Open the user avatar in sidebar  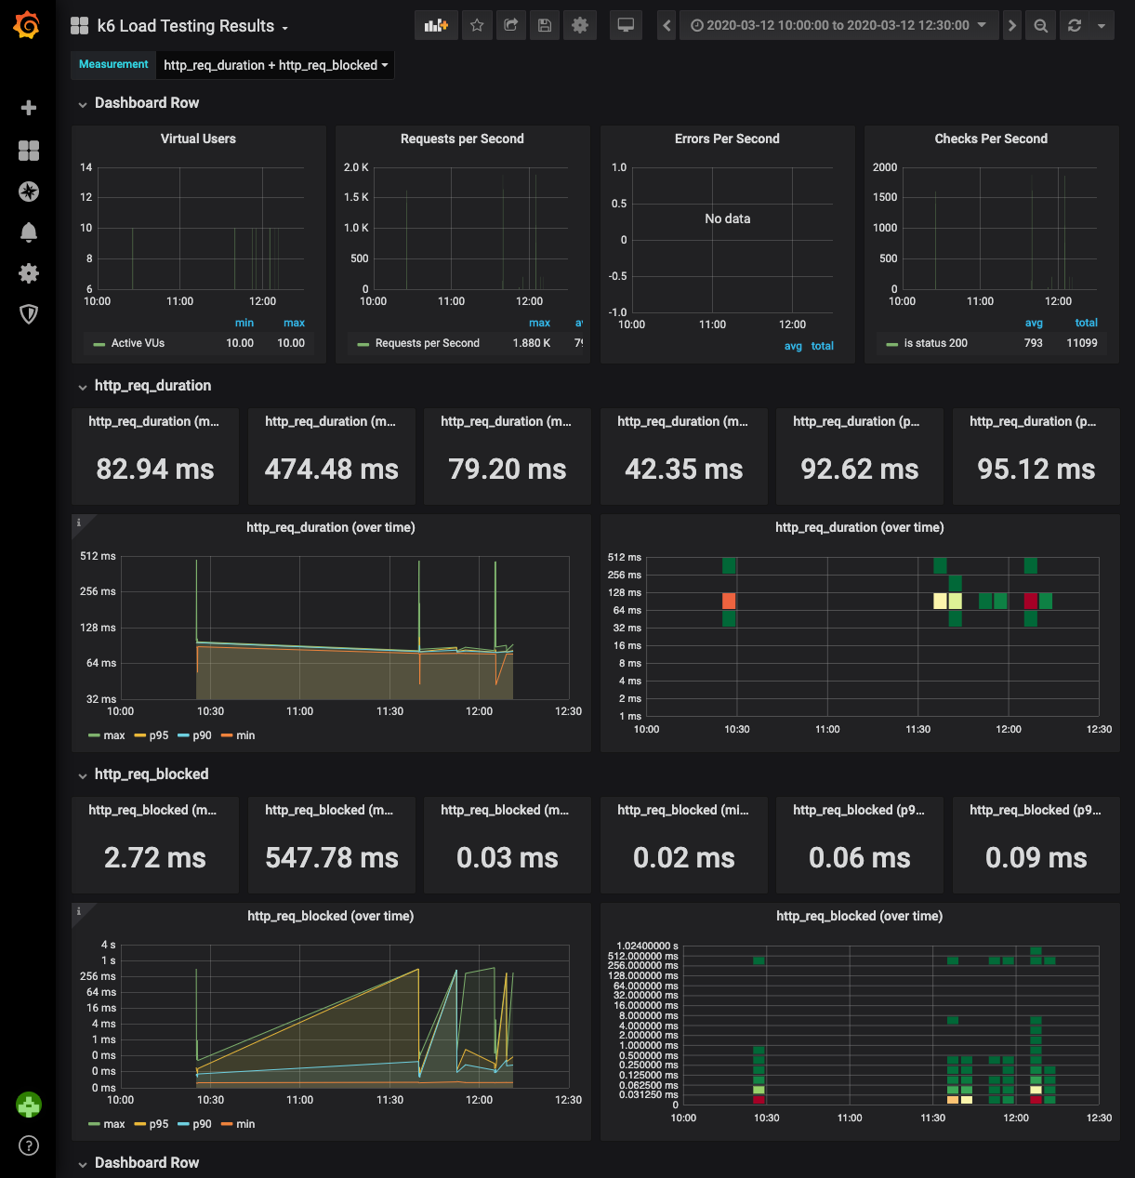point(29,1105)
